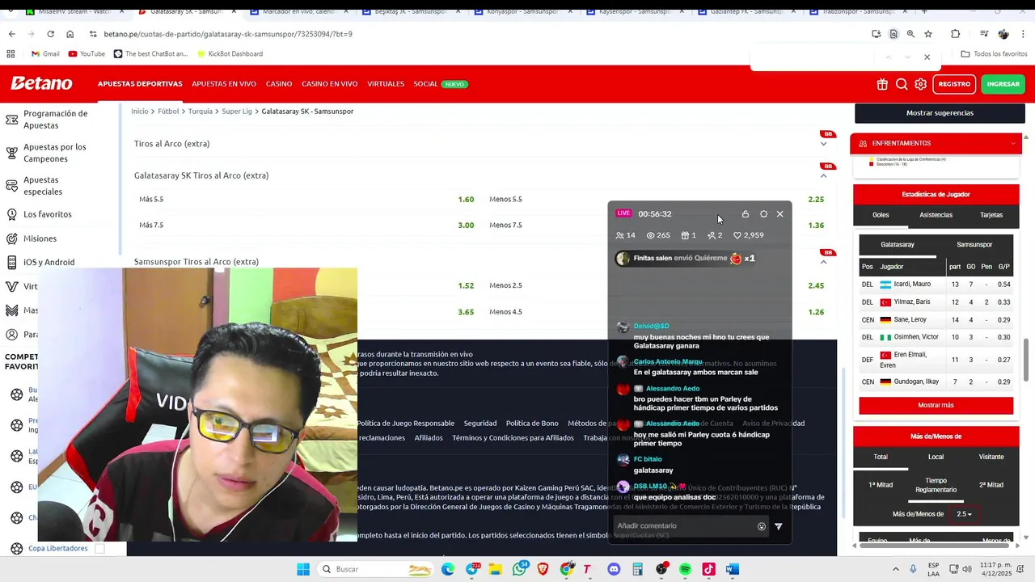Click the Betano logo
This screenshot has width=1035, height=582.
(41, 83)
